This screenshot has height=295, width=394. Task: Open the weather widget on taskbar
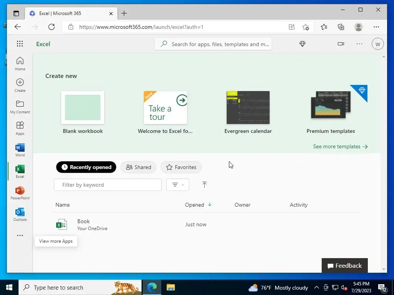click(x=278, y=288)
